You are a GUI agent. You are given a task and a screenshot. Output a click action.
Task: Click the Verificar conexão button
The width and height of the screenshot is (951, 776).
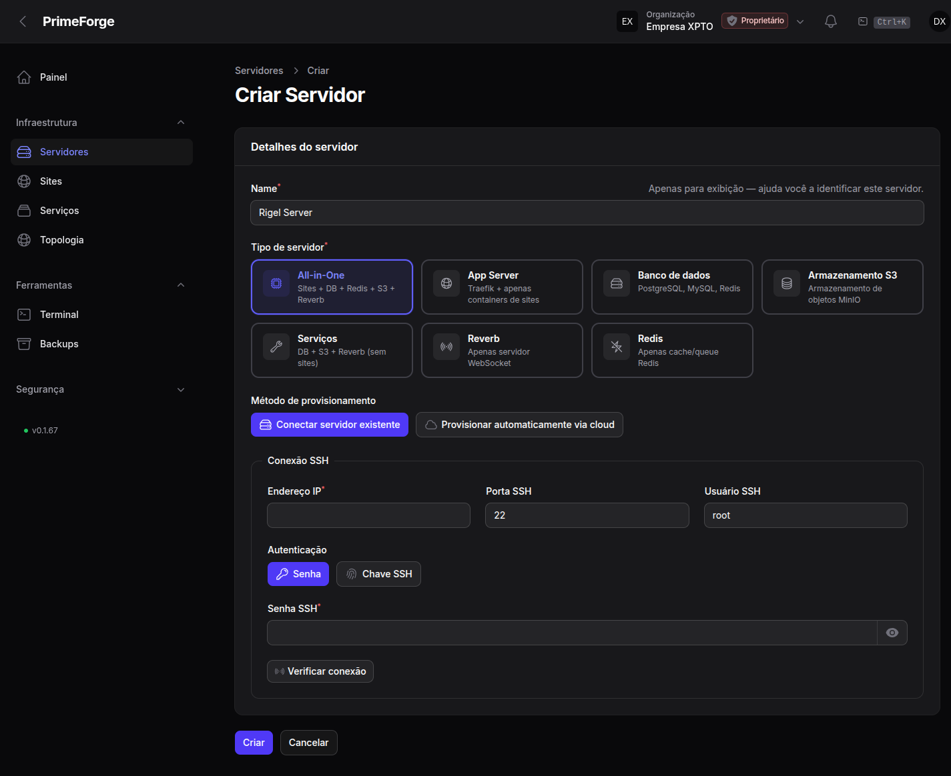point(320,671)
